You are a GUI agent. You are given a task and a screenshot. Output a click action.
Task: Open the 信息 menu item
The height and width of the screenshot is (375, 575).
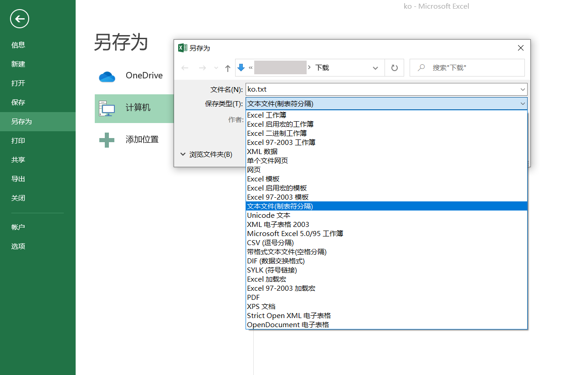[38, 45]
